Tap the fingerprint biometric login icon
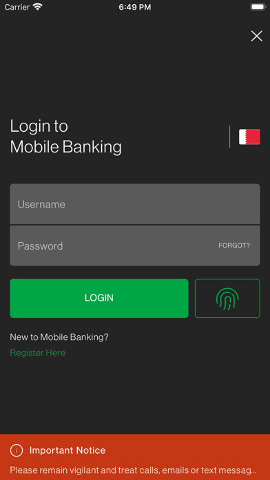This screenshot has width=270, height=480. point(227,298)
